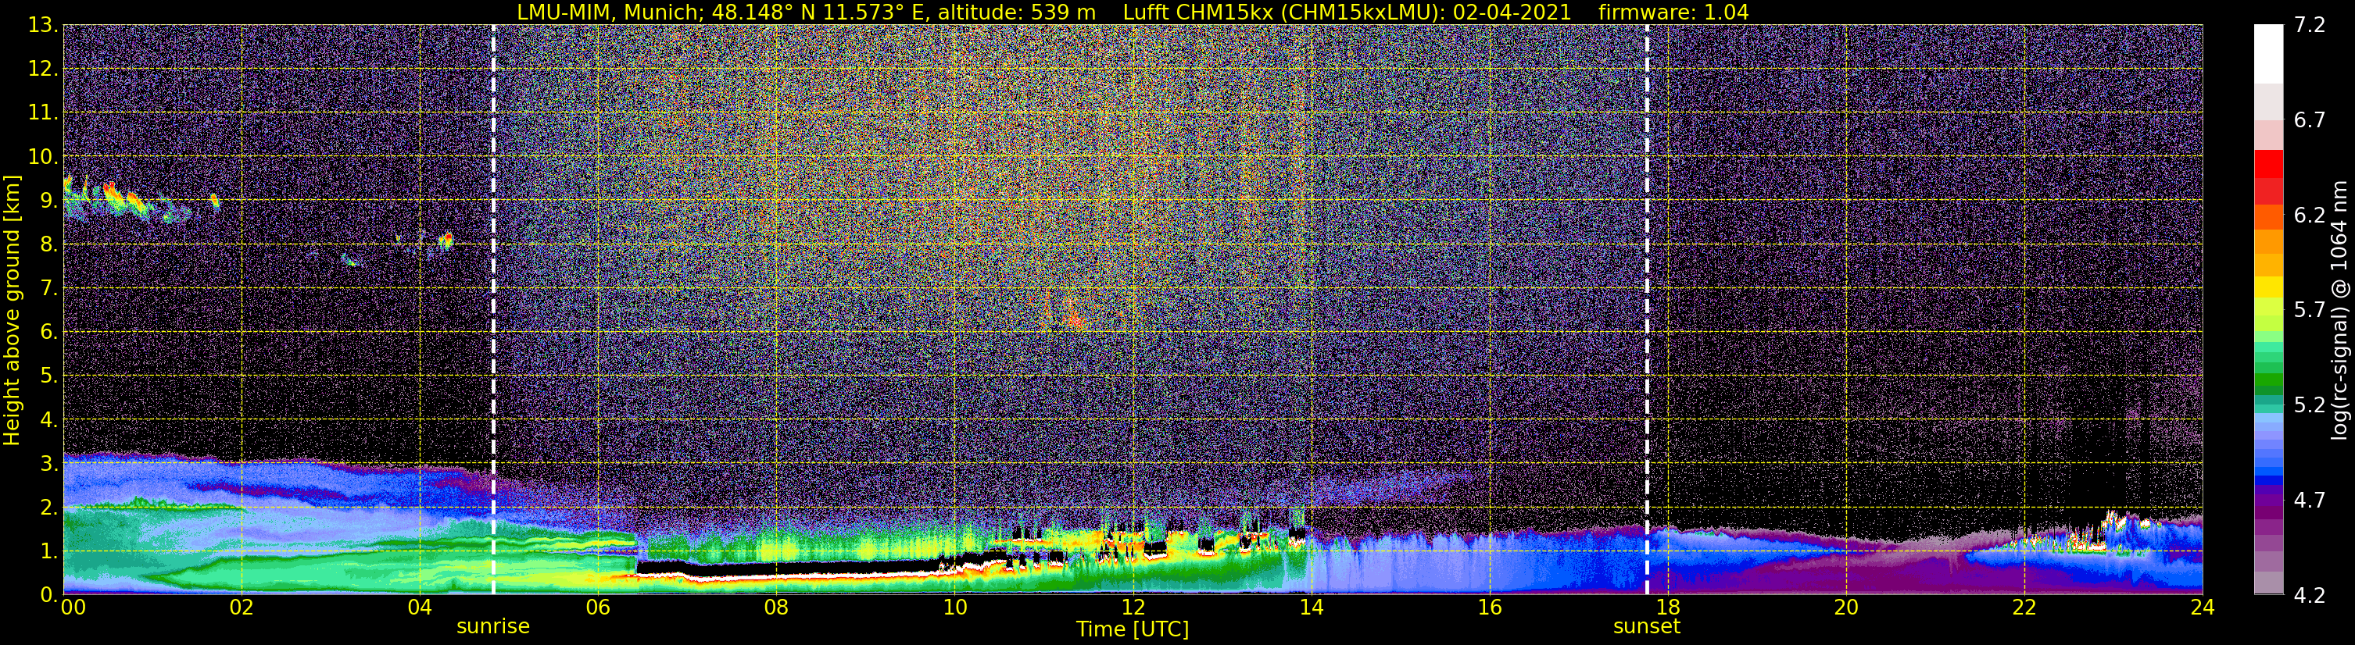This screenshot has height=645, width=2355.
Task: Click the 'Time [UTC]' axis label
Action: (x=1133, y=629)
